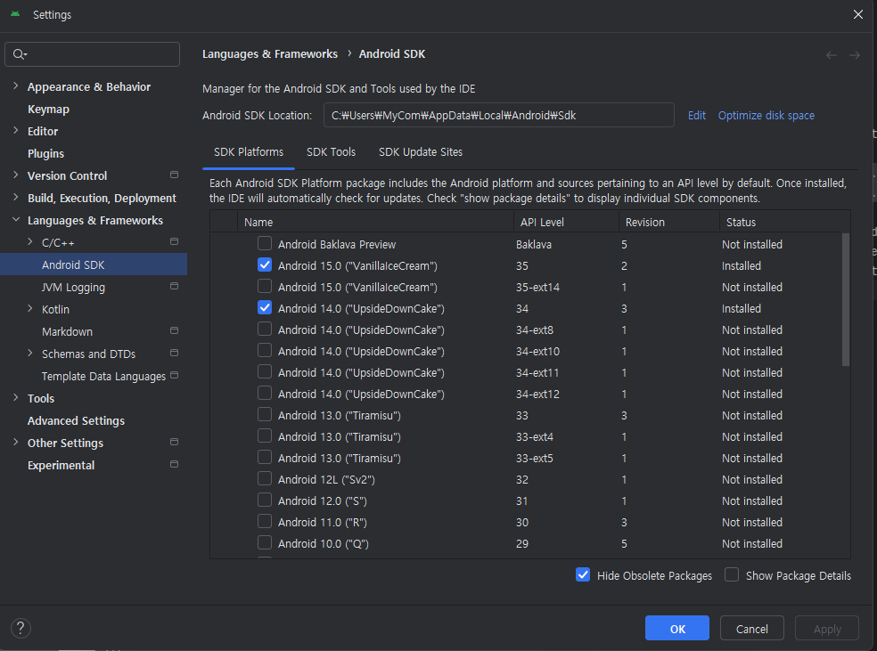Select Plugins in settings tree
Viewport: 877px width, 651px height.
click(x=45, y=154)
